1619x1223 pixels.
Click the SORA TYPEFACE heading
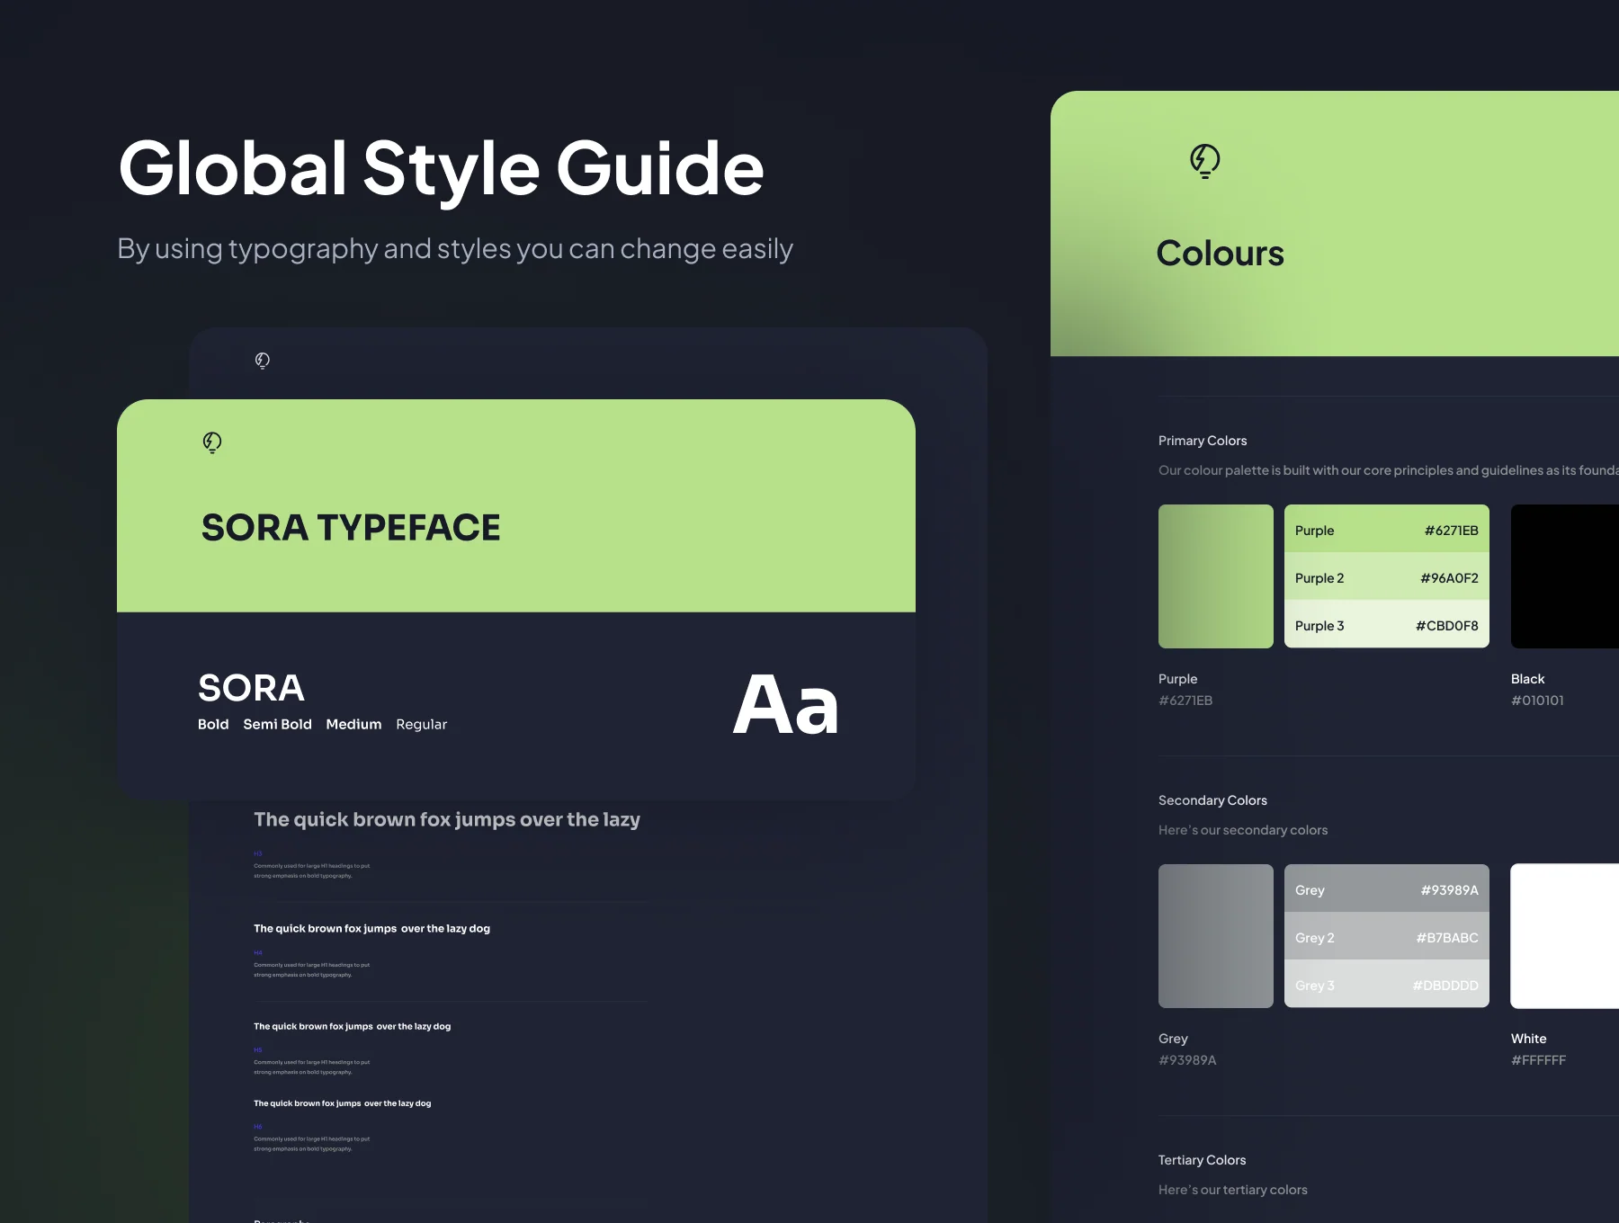[x=351, y=528]
